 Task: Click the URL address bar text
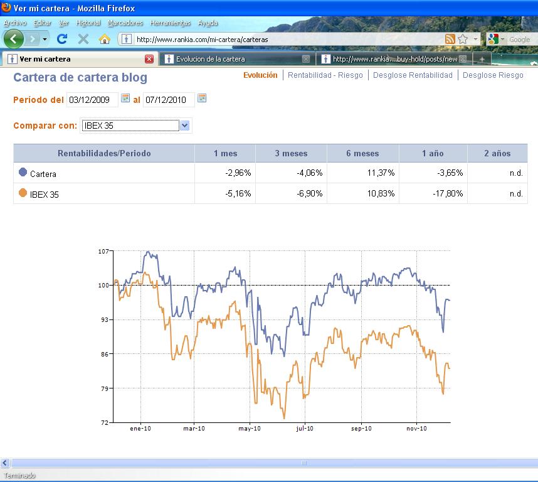tap(203, 40)
